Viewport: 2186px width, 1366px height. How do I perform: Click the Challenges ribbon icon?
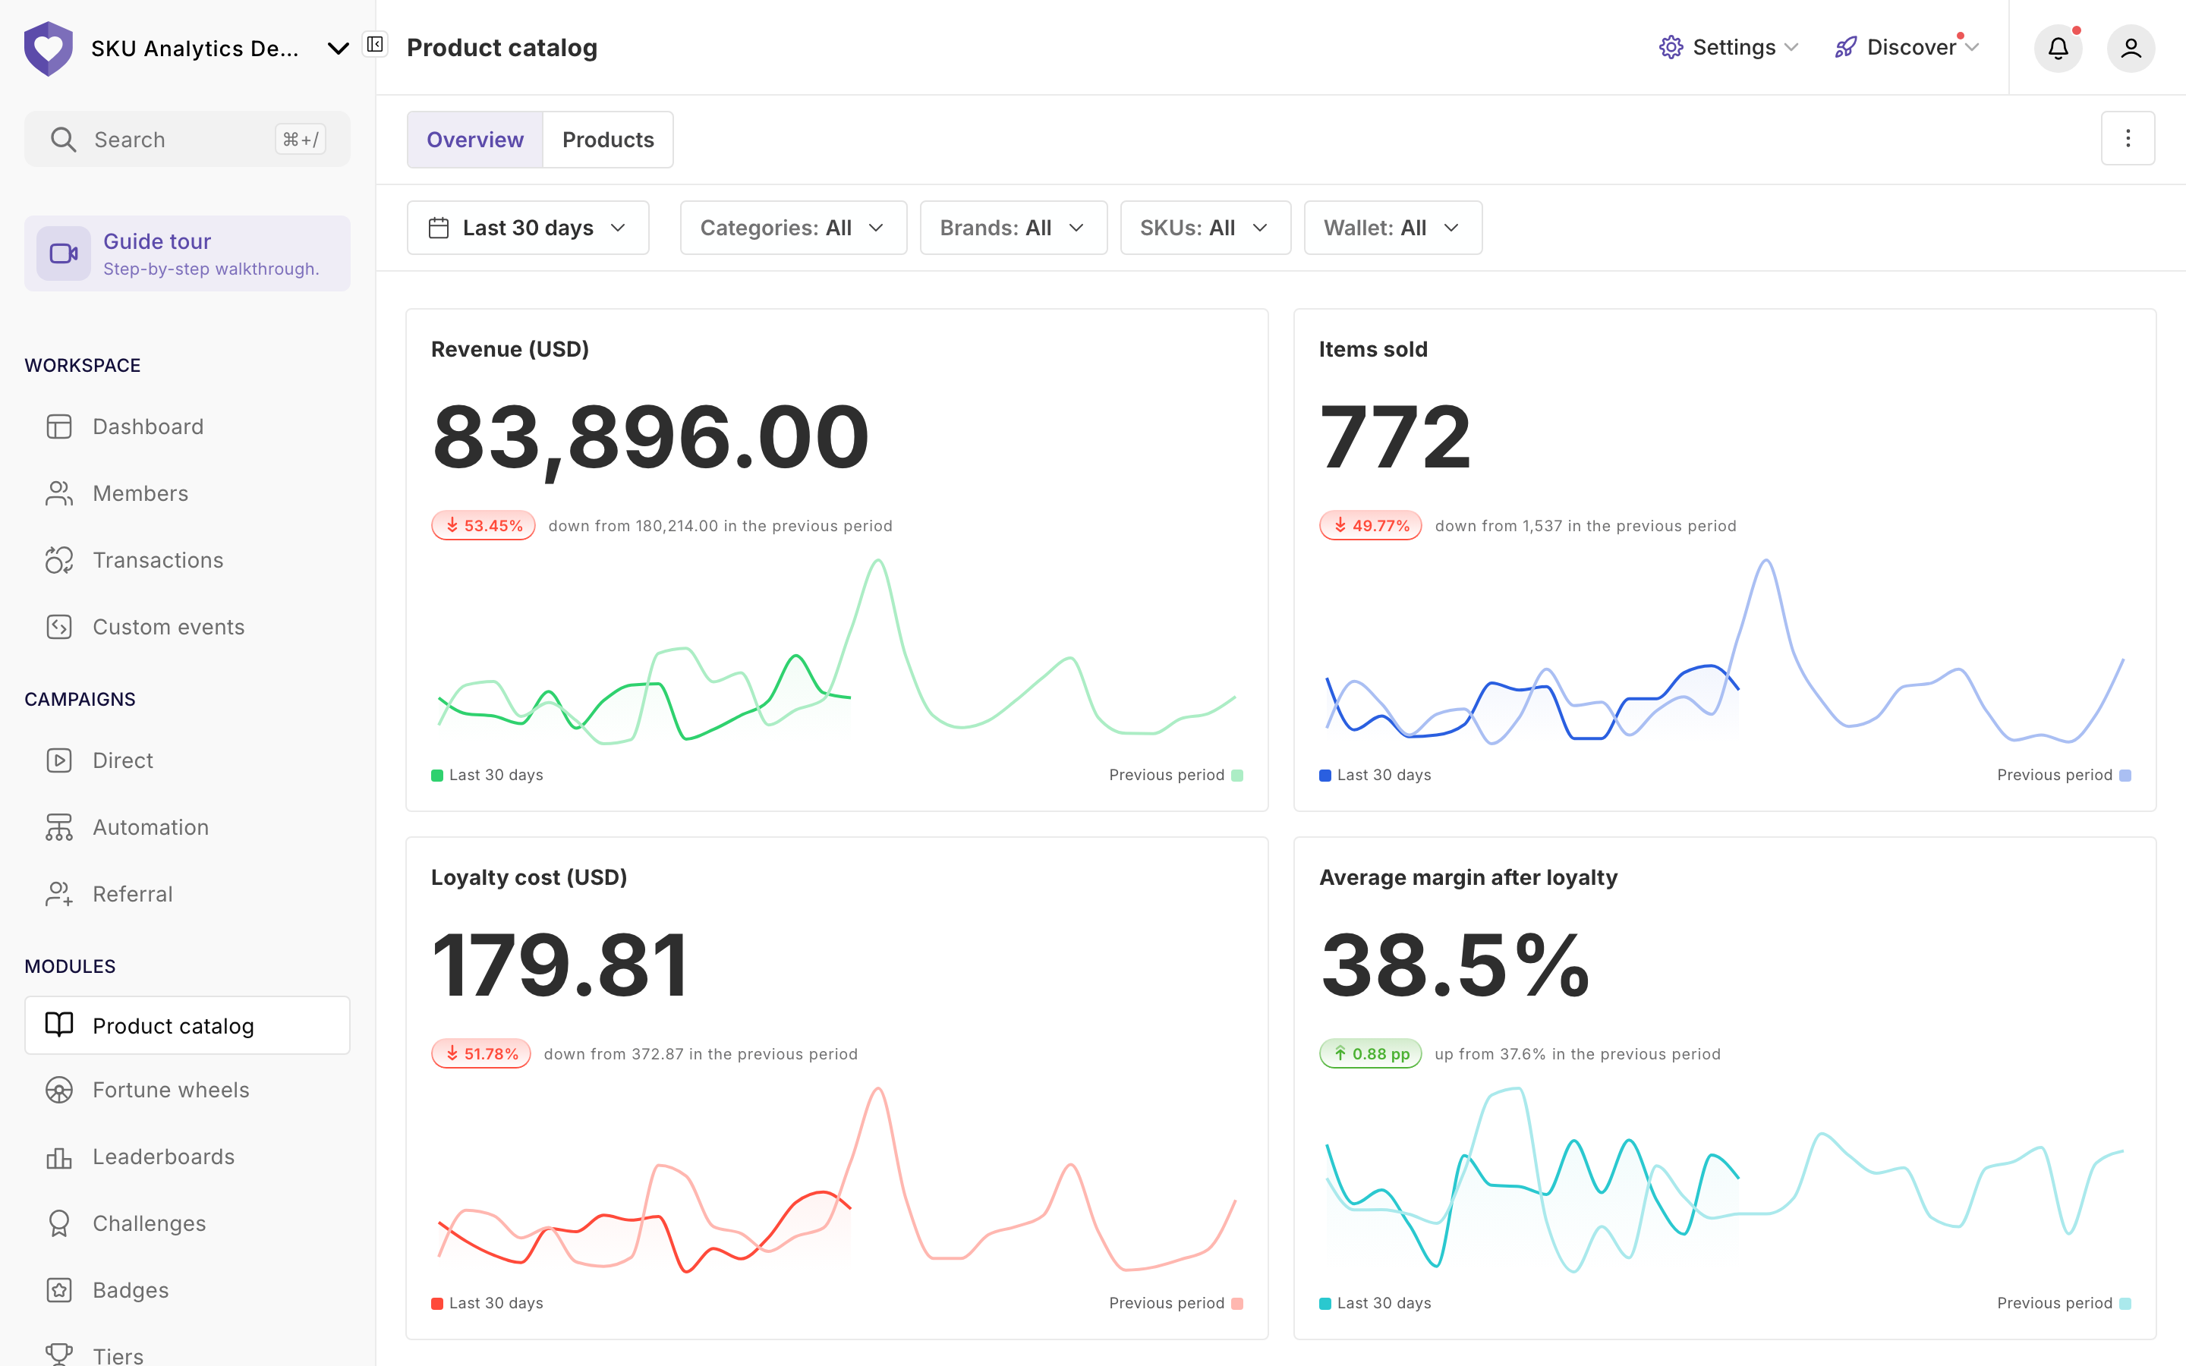coord(58,1223)
